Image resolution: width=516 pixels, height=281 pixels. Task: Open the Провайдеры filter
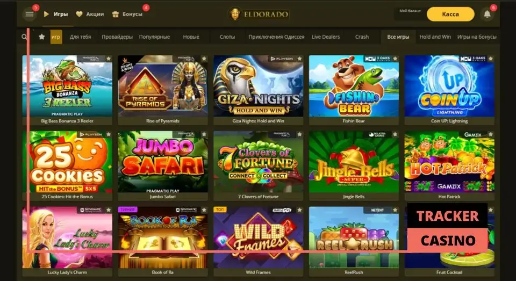point(117,37)
